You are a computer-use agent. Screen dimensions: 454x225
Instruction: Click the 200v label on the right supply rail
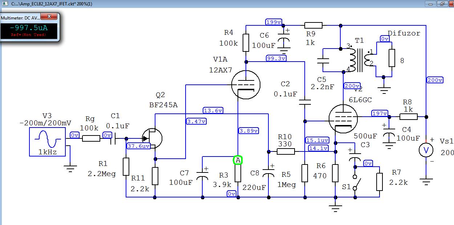tap(435, 80)
